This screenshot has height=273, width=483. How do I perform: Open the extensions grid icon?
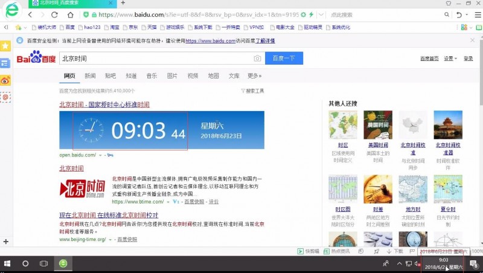[x=464, y=27]
